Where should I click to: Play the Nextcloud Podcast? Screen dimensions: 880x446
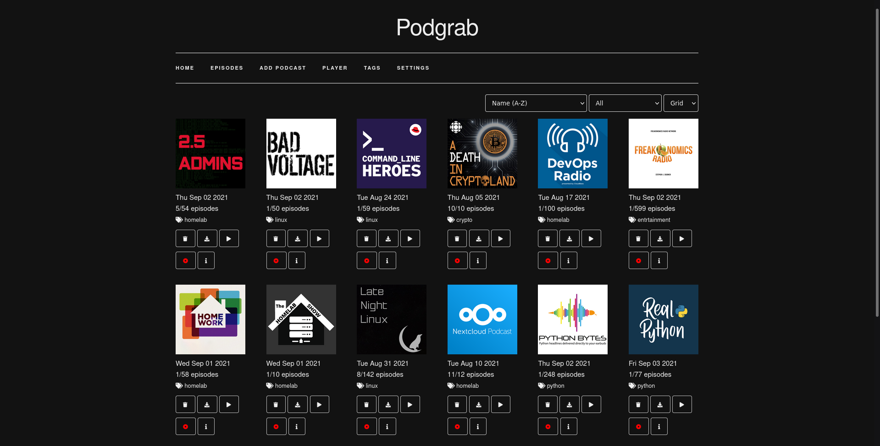500,404
